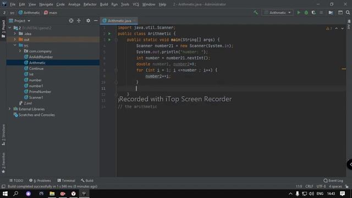Open the File menu
This screenshot has height=198, width=352.
click(x=13, y=4)
